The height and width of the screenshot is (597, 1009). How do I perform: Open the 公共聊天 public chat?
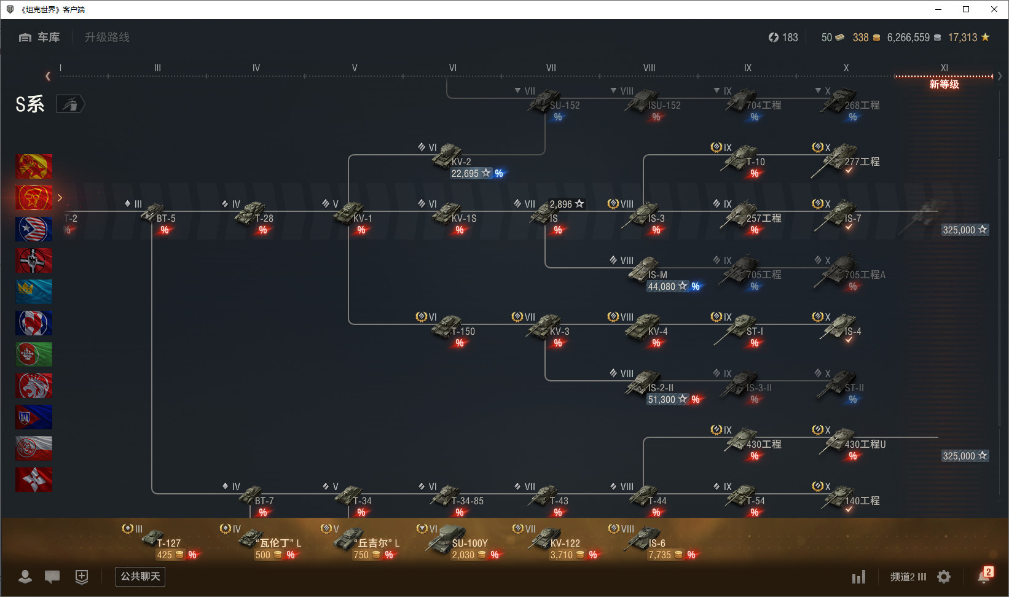pos(140,577)
